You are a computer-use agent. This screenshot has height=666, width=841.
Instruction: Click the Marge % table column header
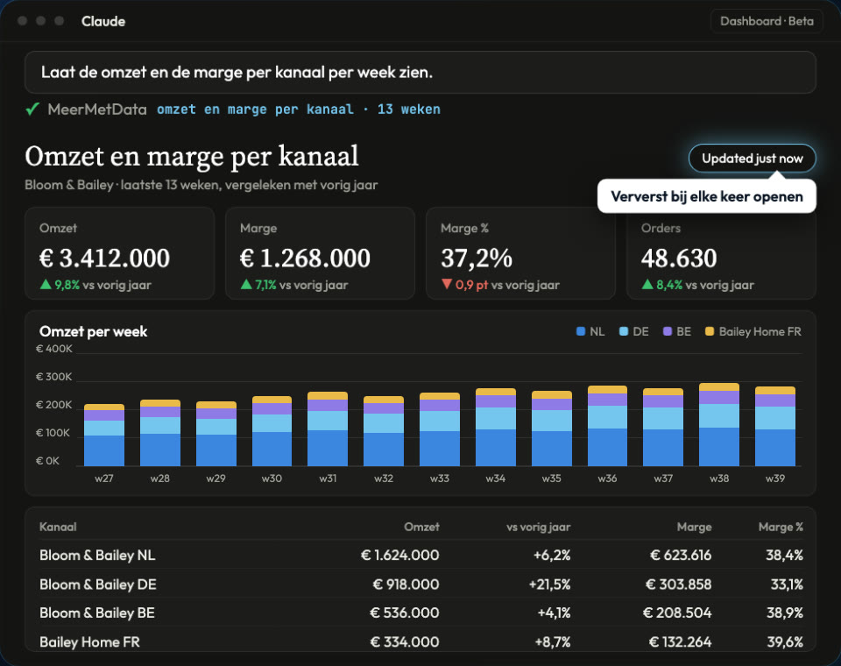point(781,527)
